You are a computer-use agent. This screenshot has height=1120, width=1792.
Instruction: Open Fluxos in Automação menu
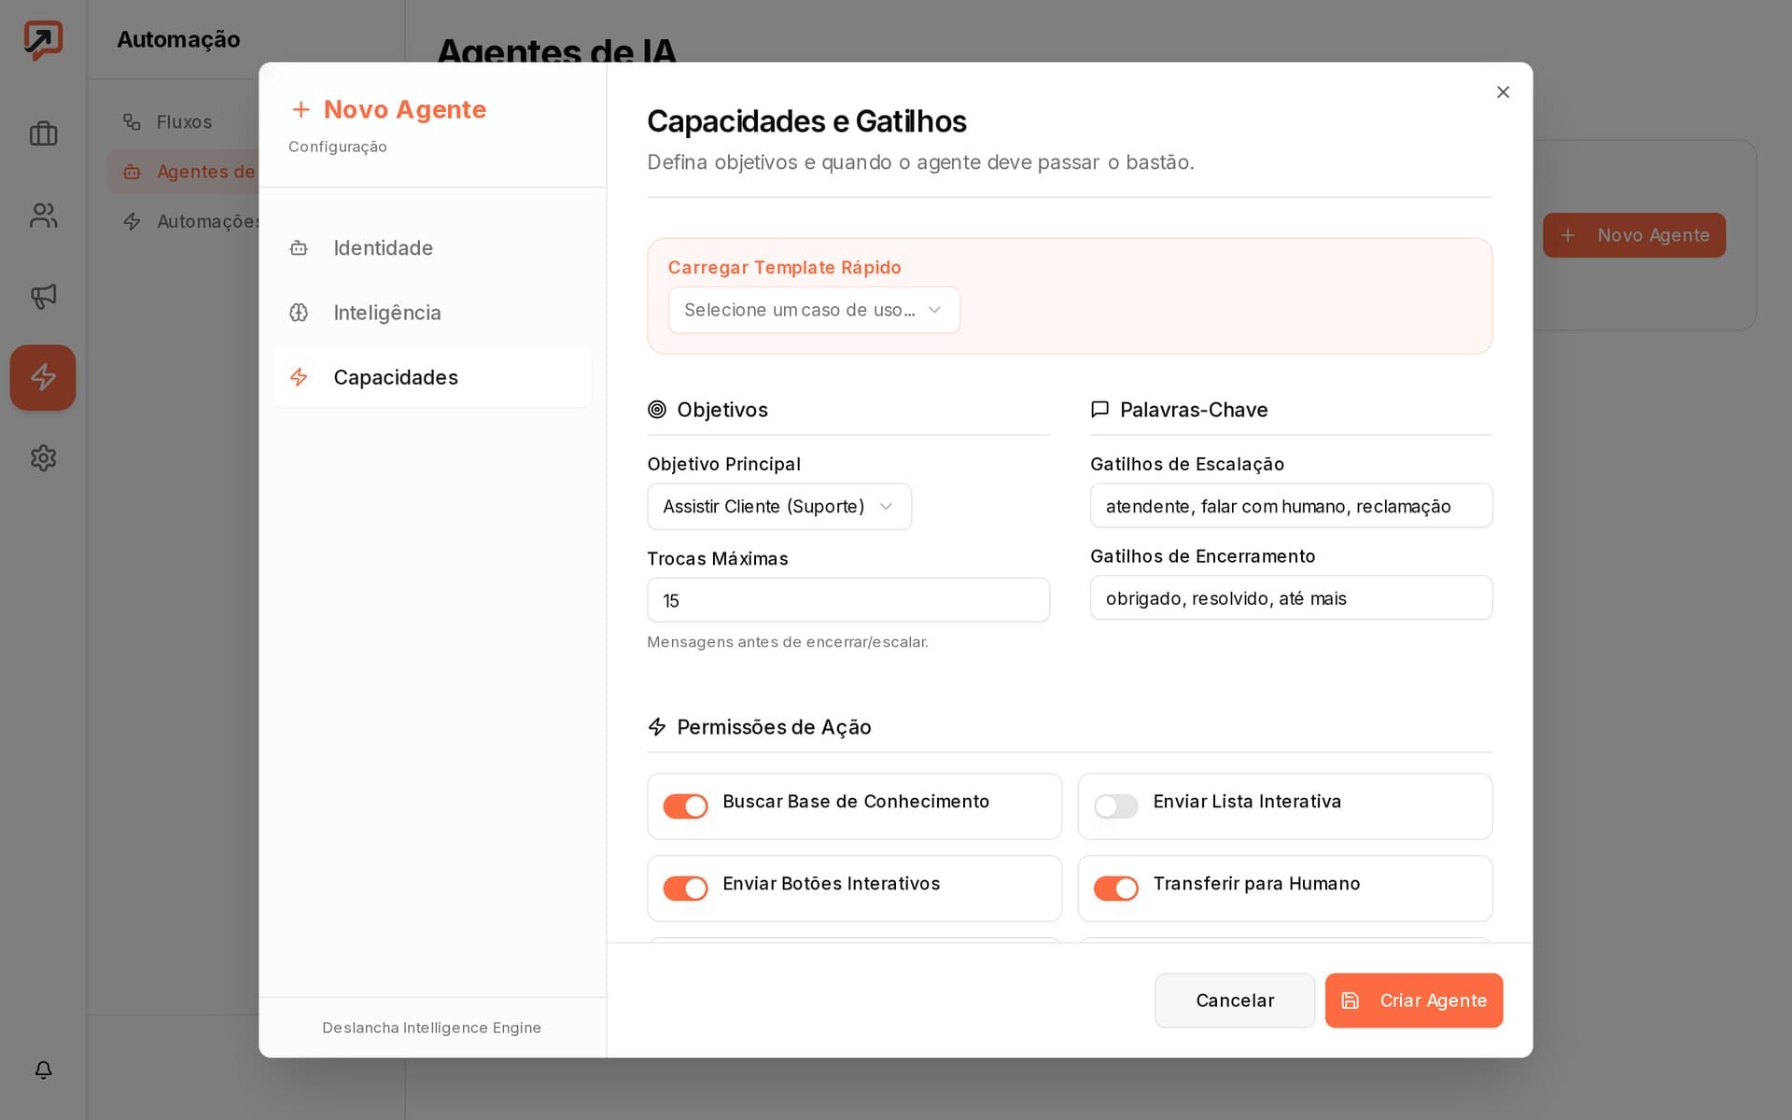184,122
